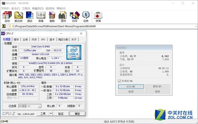Click the OK (确定) button in CPU-Z
The image size is (198, 124).
tap(77, 114)
